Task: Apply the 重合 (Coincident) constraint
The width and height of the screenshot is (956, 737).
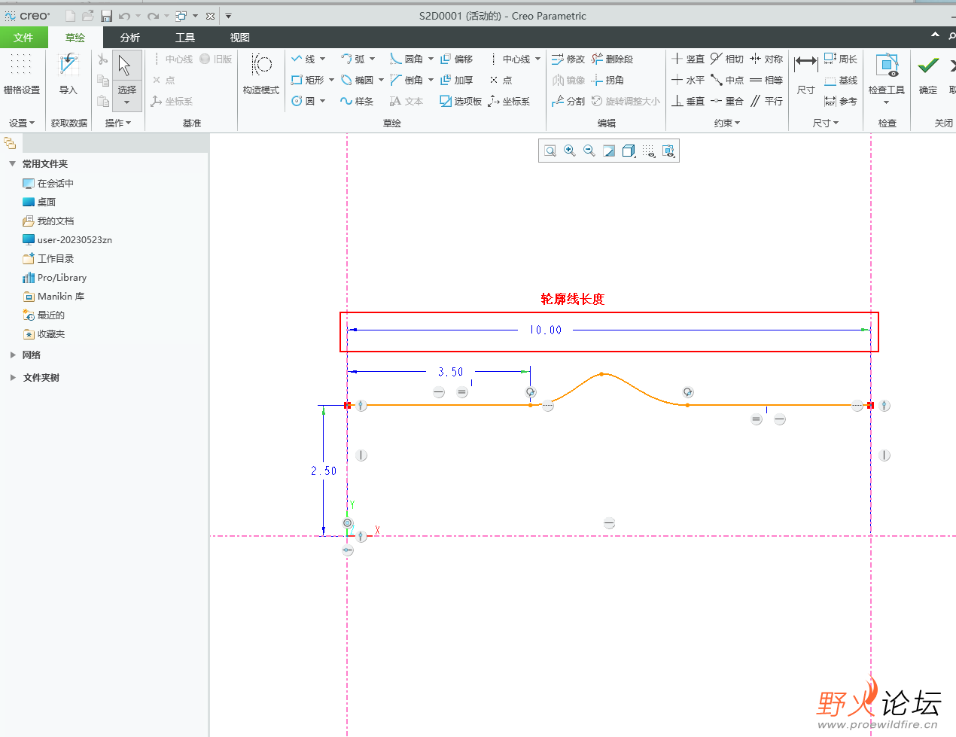Action: (x=727, y=101)
